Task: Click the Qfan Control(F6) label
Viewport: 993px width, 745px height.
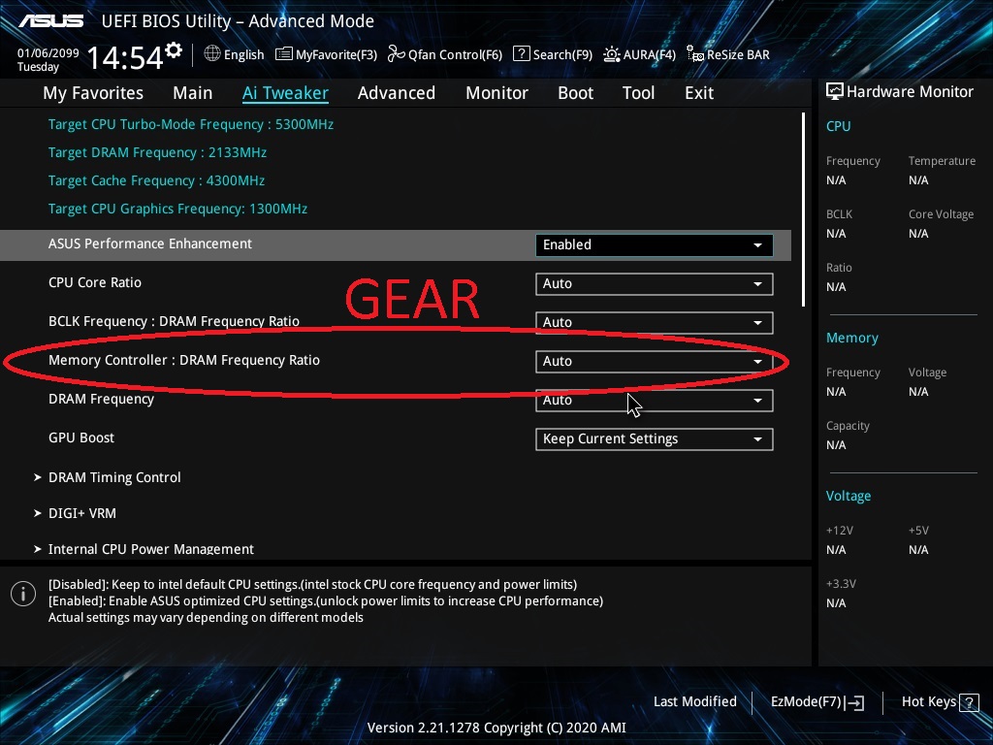Action: coord(456,55)
